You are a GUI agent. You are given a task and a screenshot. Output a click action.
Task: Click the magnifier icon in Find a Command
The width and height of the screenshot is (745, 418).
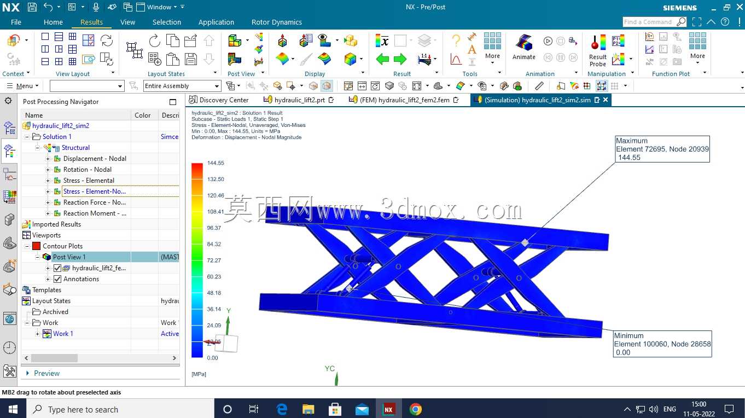point(681,22)
